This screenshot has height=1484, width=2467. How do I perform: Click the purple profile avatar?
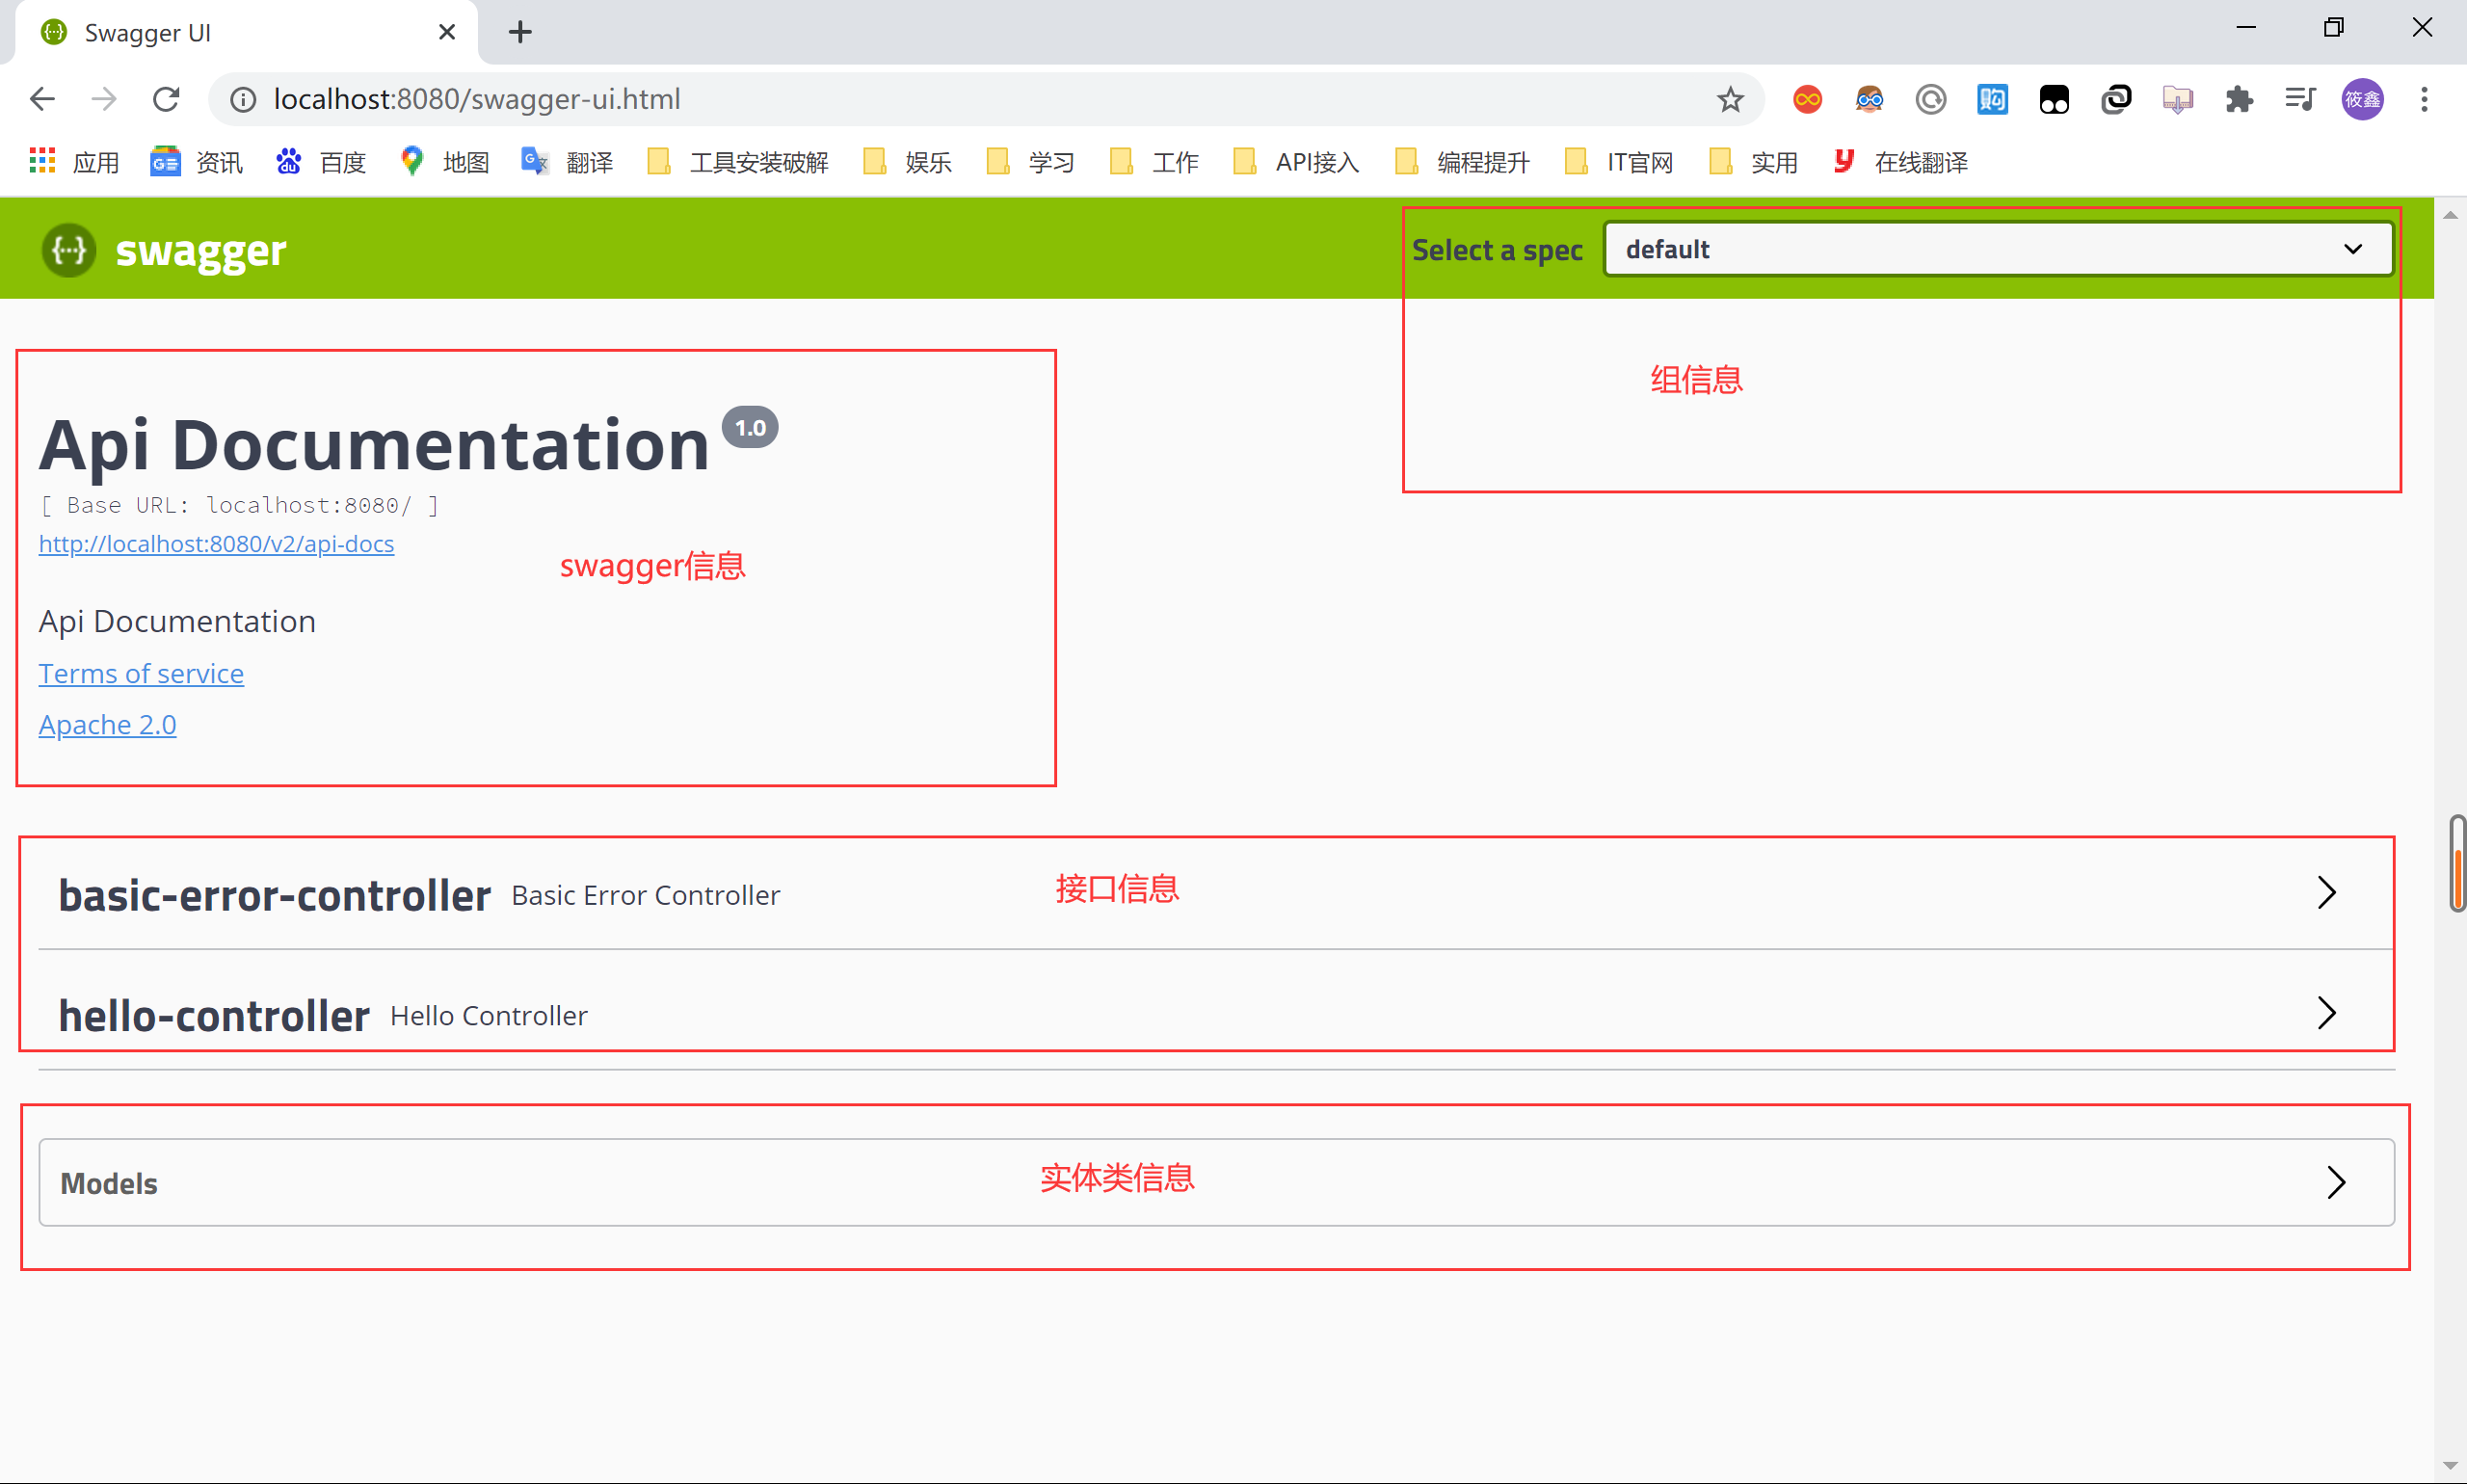coord(2363,100)
